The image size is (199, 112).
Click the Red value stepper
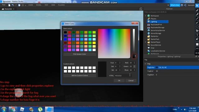[x=134, y=63]
